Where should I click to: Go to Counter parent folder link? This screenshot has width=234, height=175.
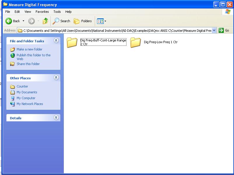22,86
